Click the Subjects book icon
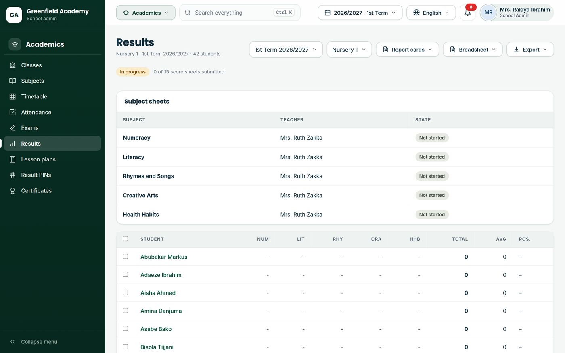The width and height of the screenshot is (565, 353). (13, 81)
